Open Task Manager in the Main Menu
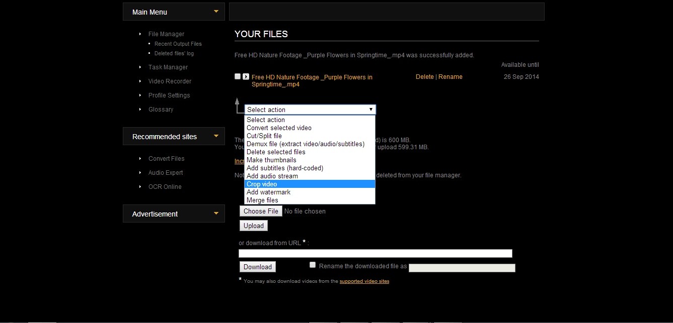The image size is (673, 323). point(168,67)
